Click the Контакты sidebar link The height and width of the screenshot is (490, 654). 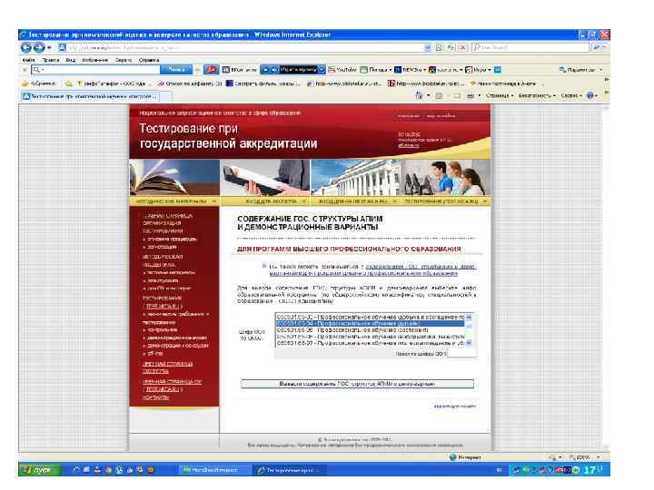pyautogui.click(x=155, y=397)
